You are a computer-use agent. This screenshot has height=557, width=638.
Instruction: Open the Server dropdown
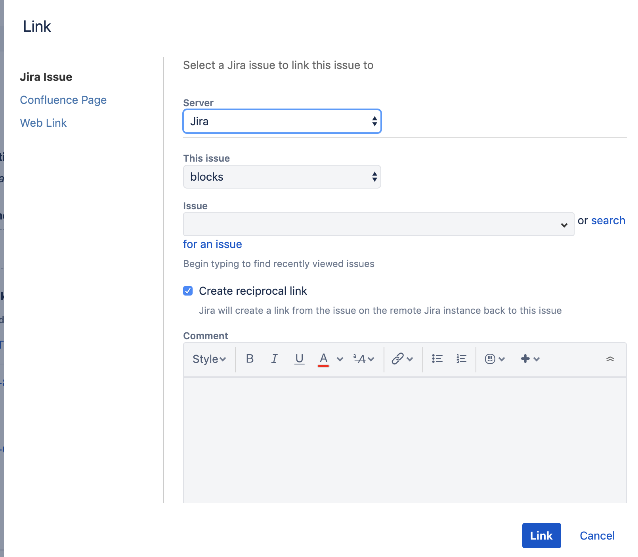[x=281, y=121]
